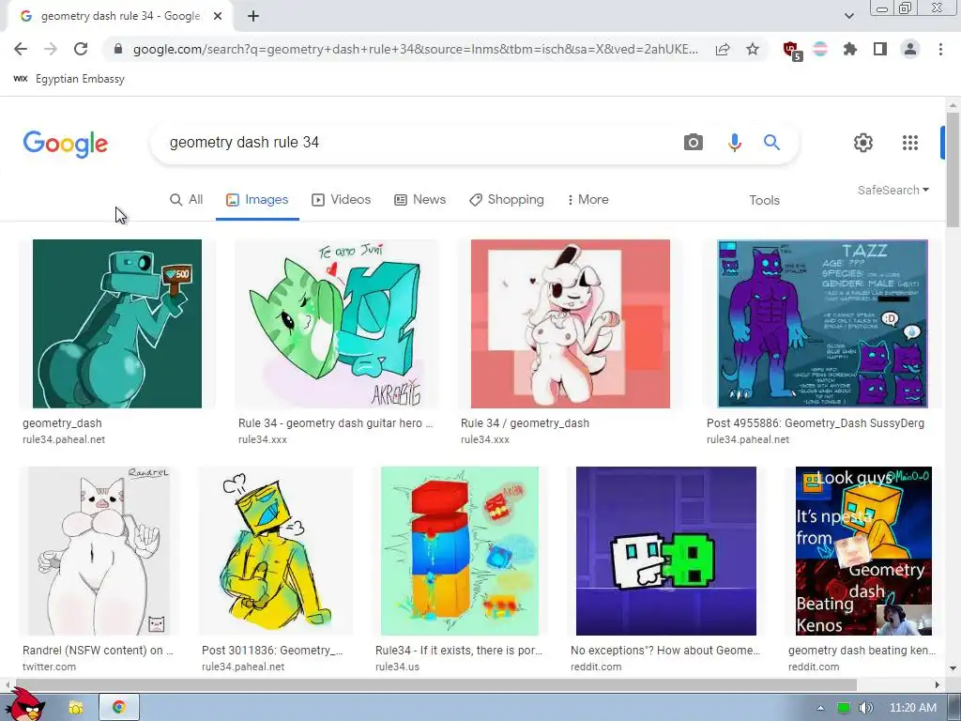The image size is (961, 721).
Task: Switch to Chrome in the taskbar
Action: 119,707
